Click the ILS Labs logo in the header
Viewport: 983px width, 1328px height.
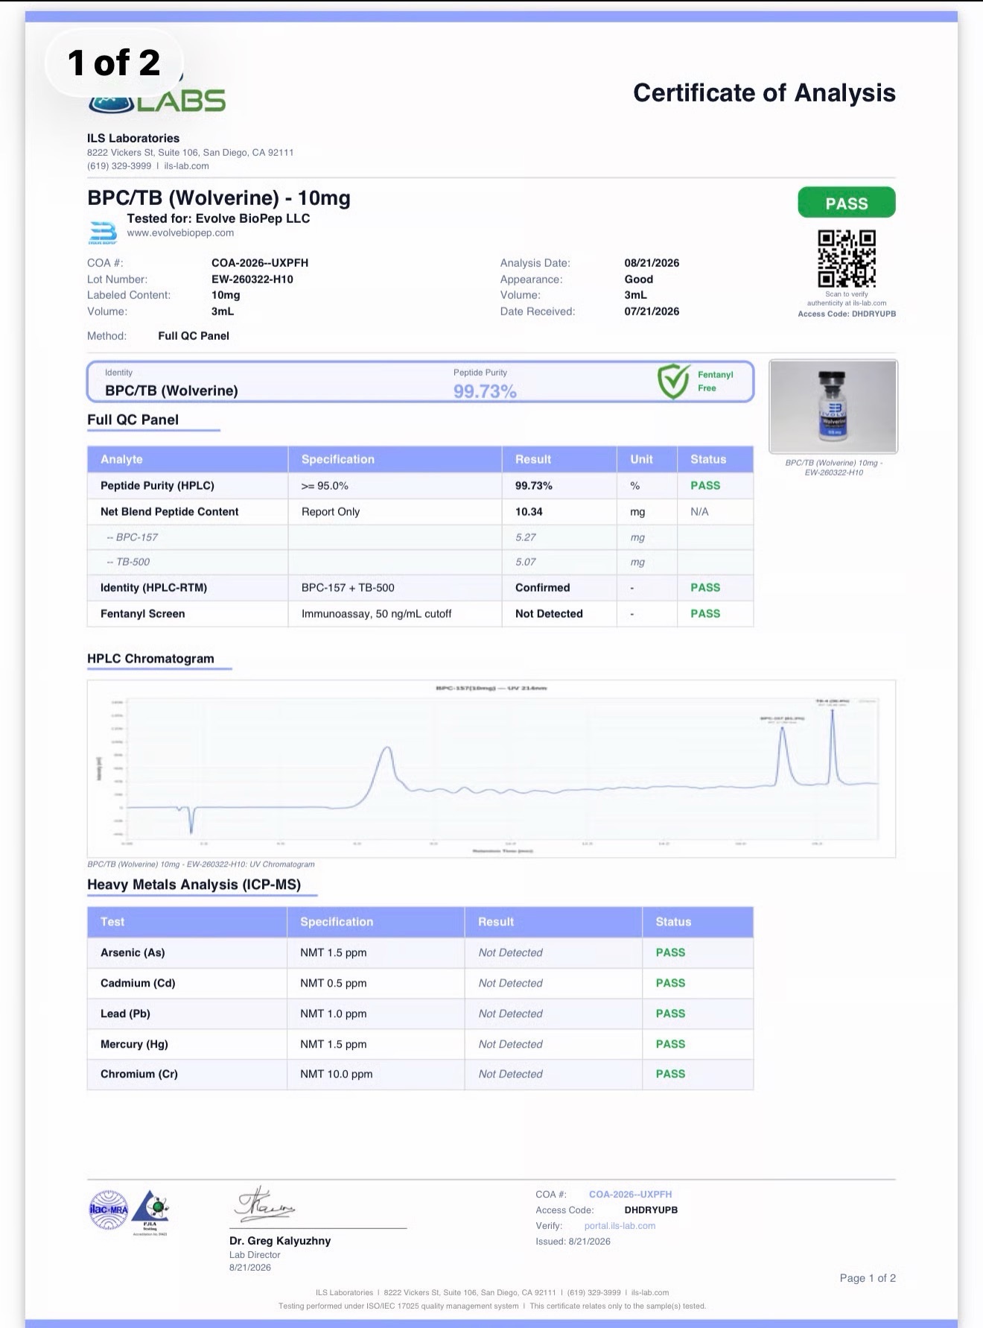point(157,99)
